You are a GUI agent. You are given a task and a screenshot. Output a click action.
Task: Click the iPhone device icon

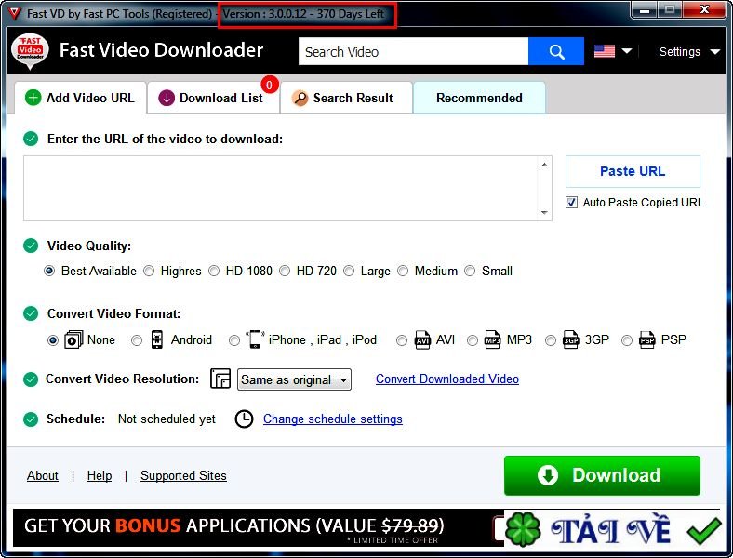(255, 339)
